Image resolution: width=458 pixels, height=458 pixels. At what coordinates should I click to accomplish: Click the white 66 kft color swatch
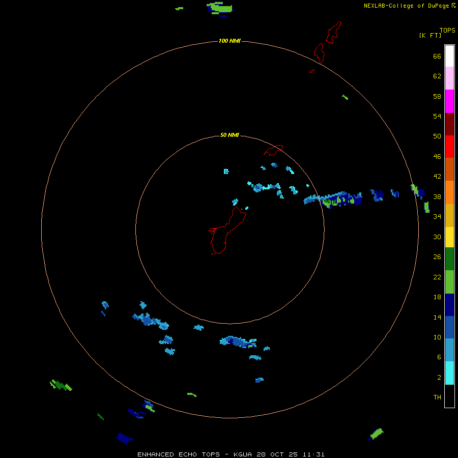449,56
